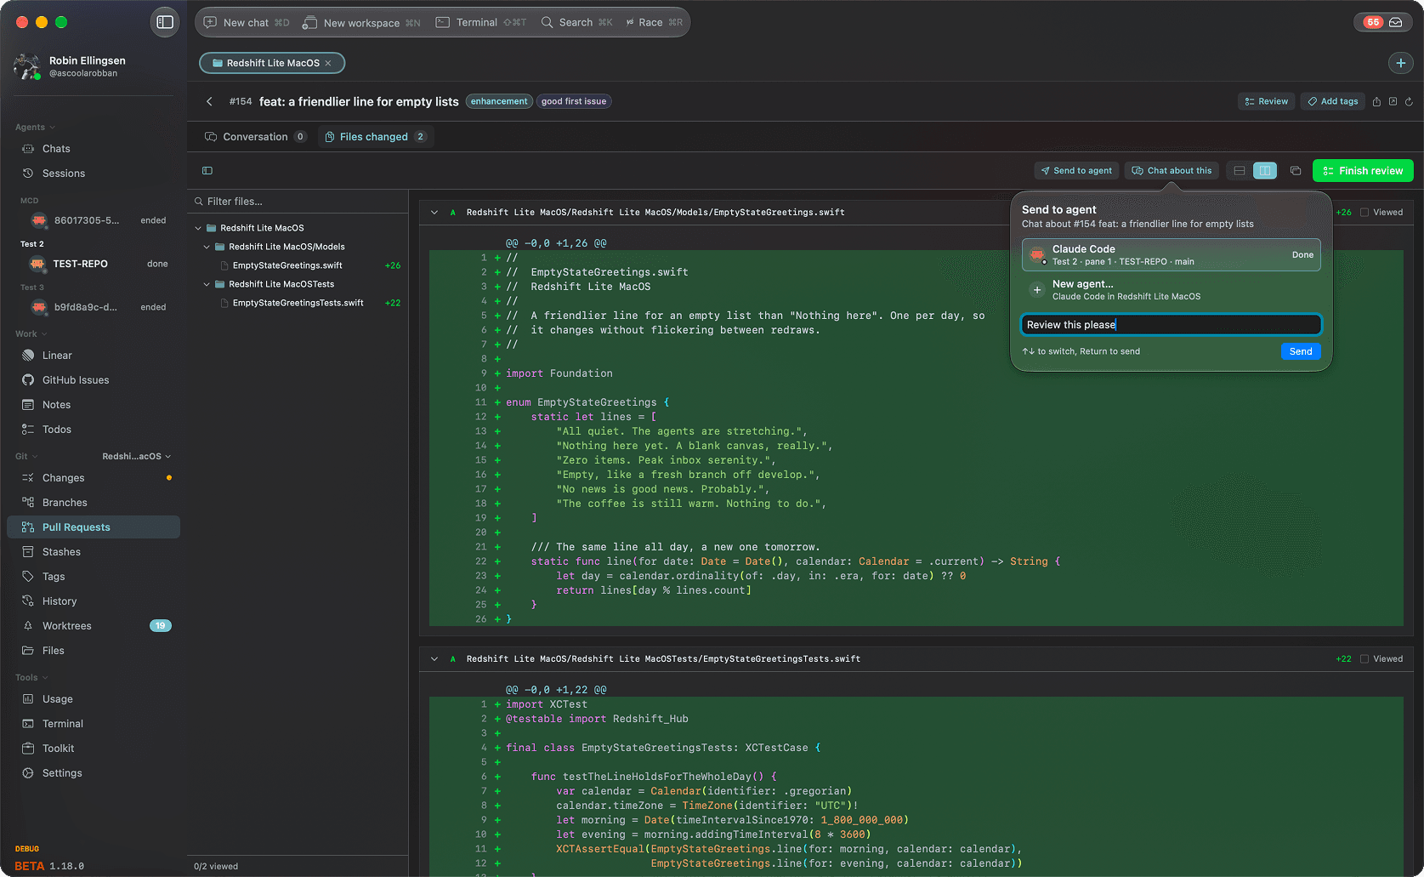Select the Claude Code agent Test 2 row
The width and height of the screenshot is (1424, 877).
(x=1171, y=255)
